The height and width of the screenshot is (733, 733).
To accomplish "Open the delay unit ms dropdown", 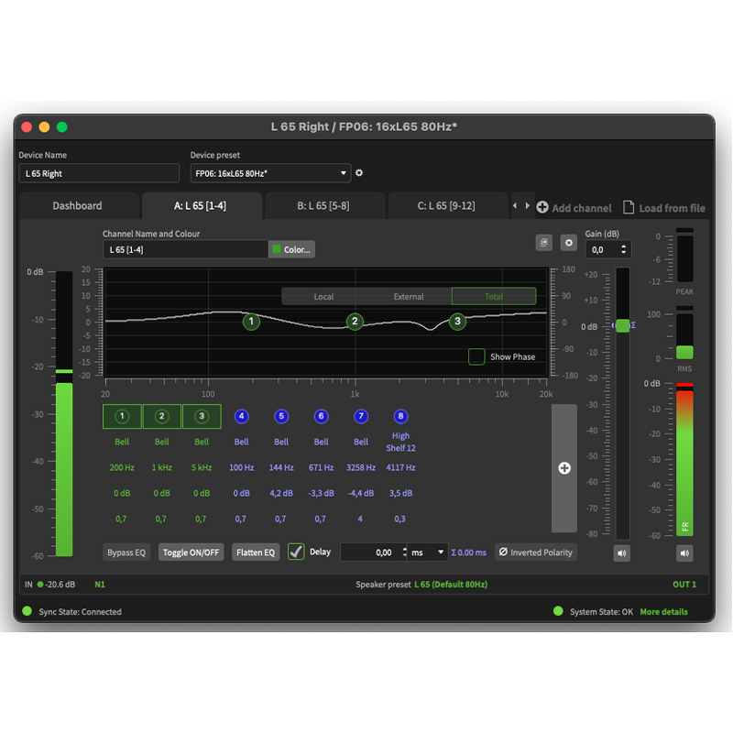I will pyautogui.click(x=428, y=552).
